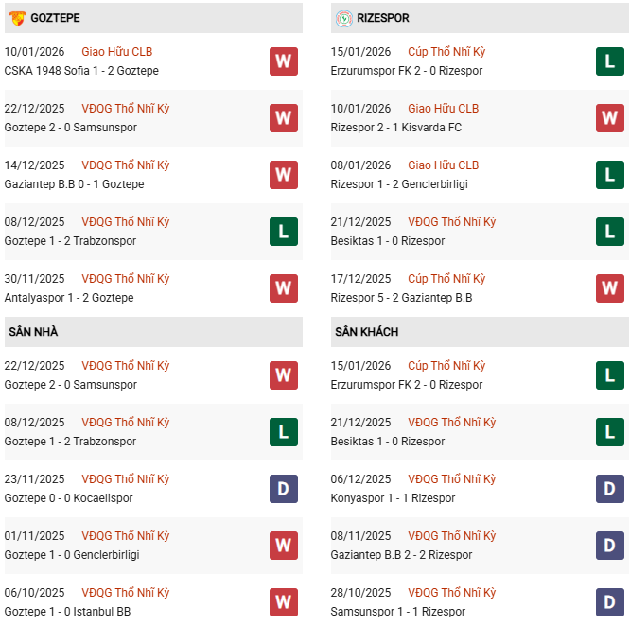Click the W badge for Goztepe 1 - 0 Istanbul BB
630x625 pixels.
coord(283,602)
